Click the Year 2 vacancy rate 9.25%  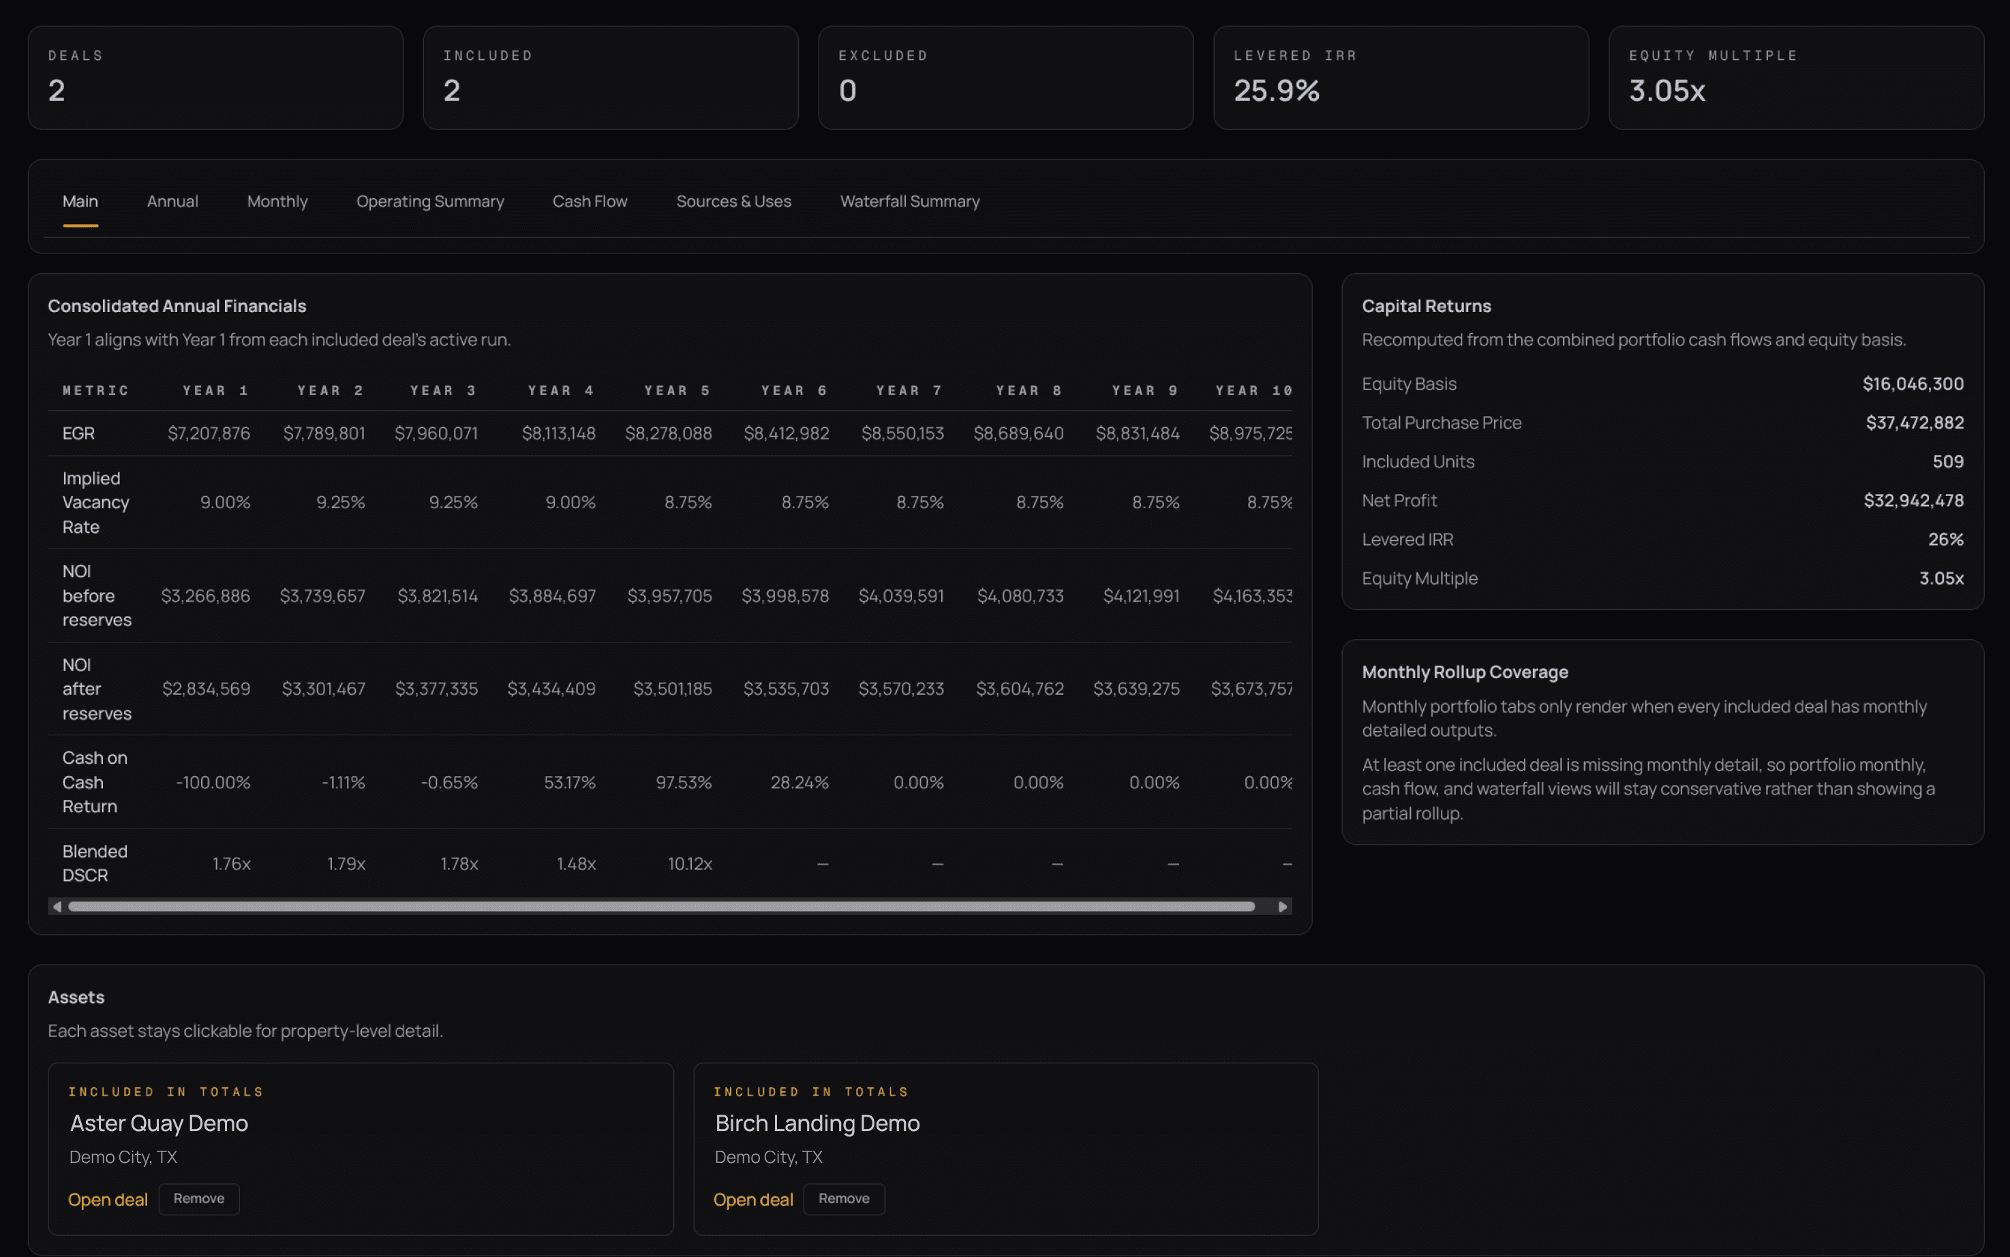(340, 502)
